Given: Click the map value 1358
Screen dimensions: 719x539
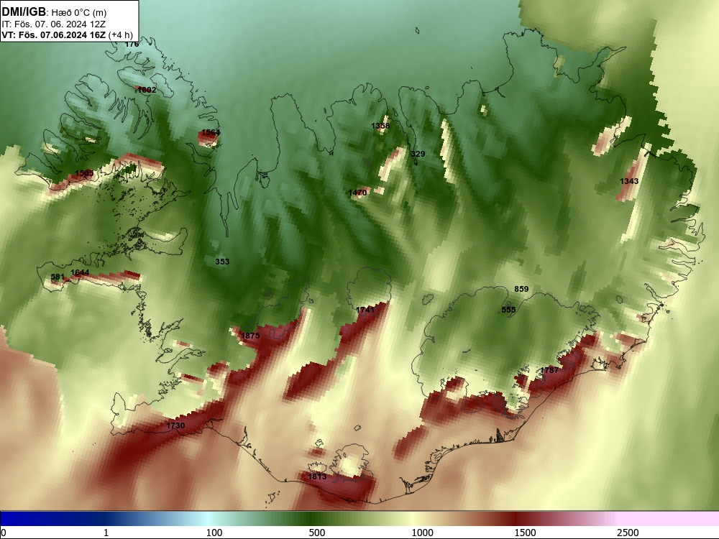Looking at the screenshot, I should (380, 126).
